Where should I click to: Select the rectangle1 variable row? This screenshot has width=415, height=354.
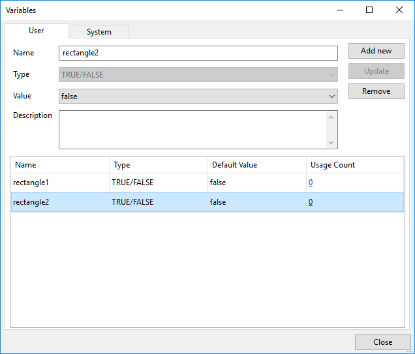(x=207, y=183)
